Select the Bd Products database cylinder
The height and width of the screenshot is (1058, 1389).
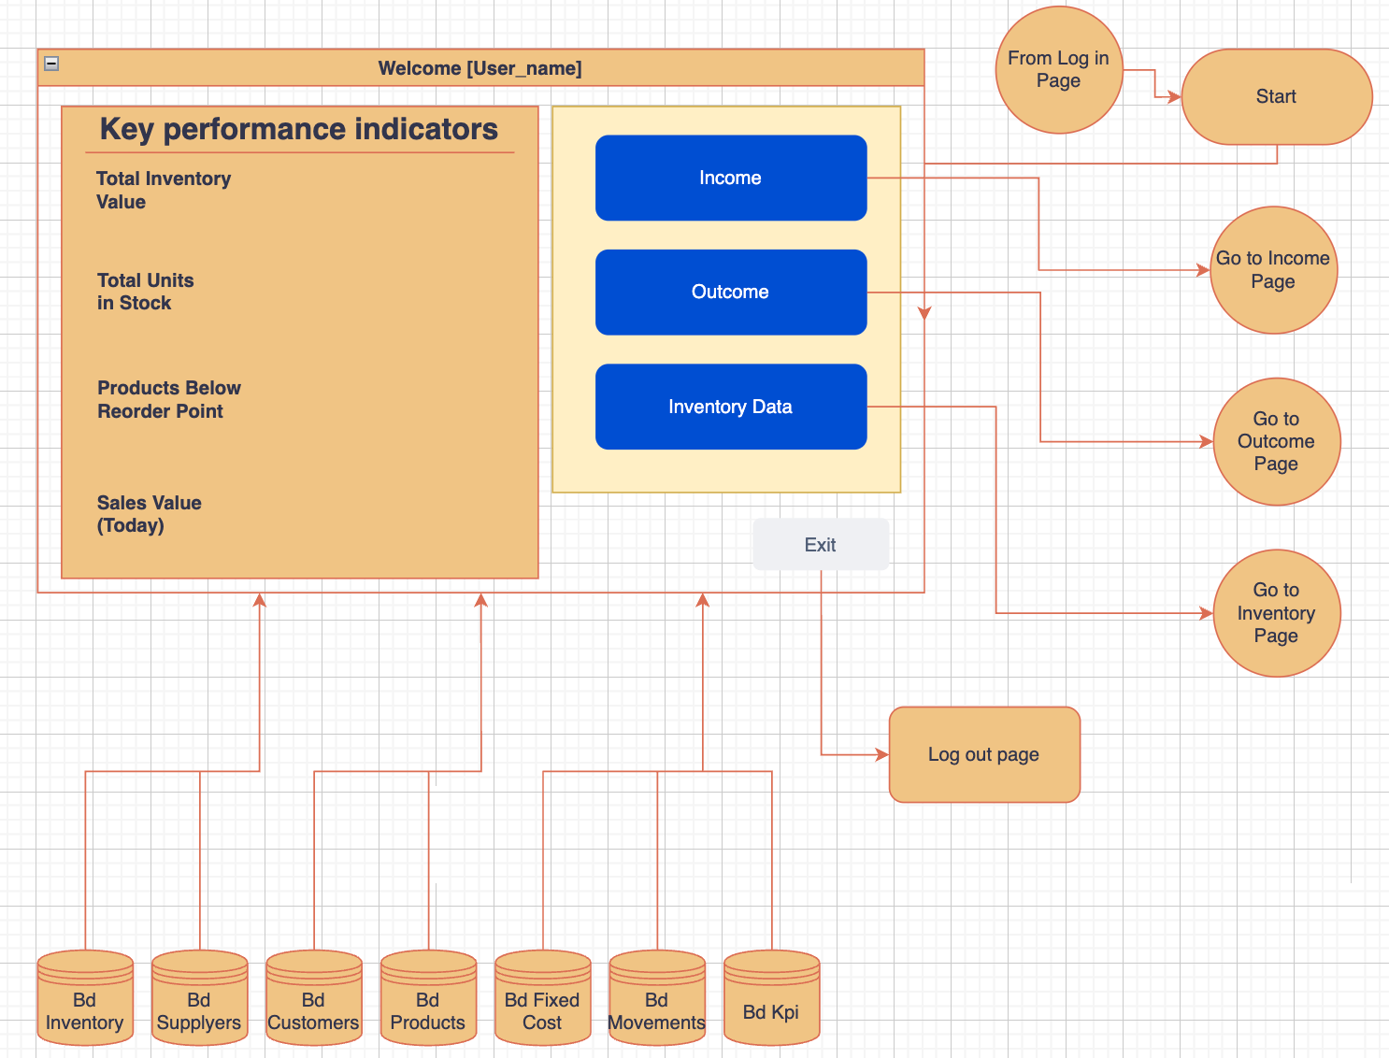click(428, 998)
